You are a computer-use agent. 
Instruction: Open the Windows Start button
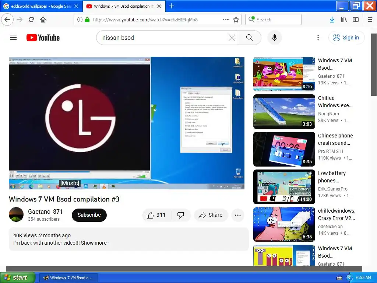pos(17,278)
